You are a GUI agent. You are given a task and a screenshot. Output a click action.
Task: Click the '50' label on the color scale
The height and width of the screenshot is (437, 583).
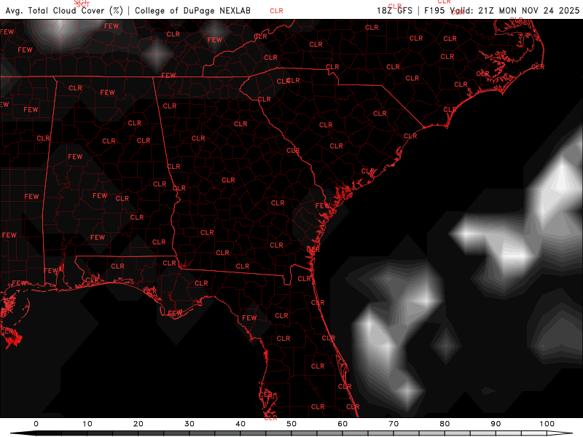click(x=291, y=424)
